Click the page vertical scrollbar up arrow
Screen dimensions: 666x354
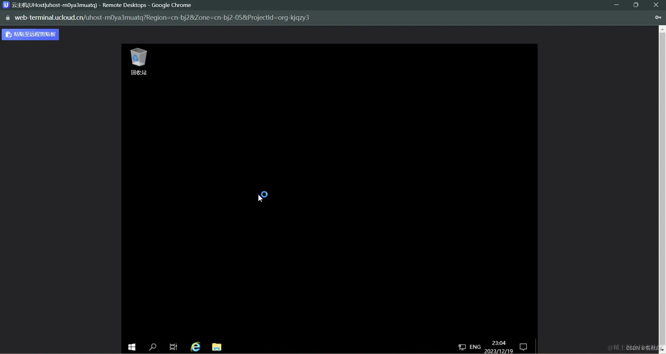click(x=662, y=29)
